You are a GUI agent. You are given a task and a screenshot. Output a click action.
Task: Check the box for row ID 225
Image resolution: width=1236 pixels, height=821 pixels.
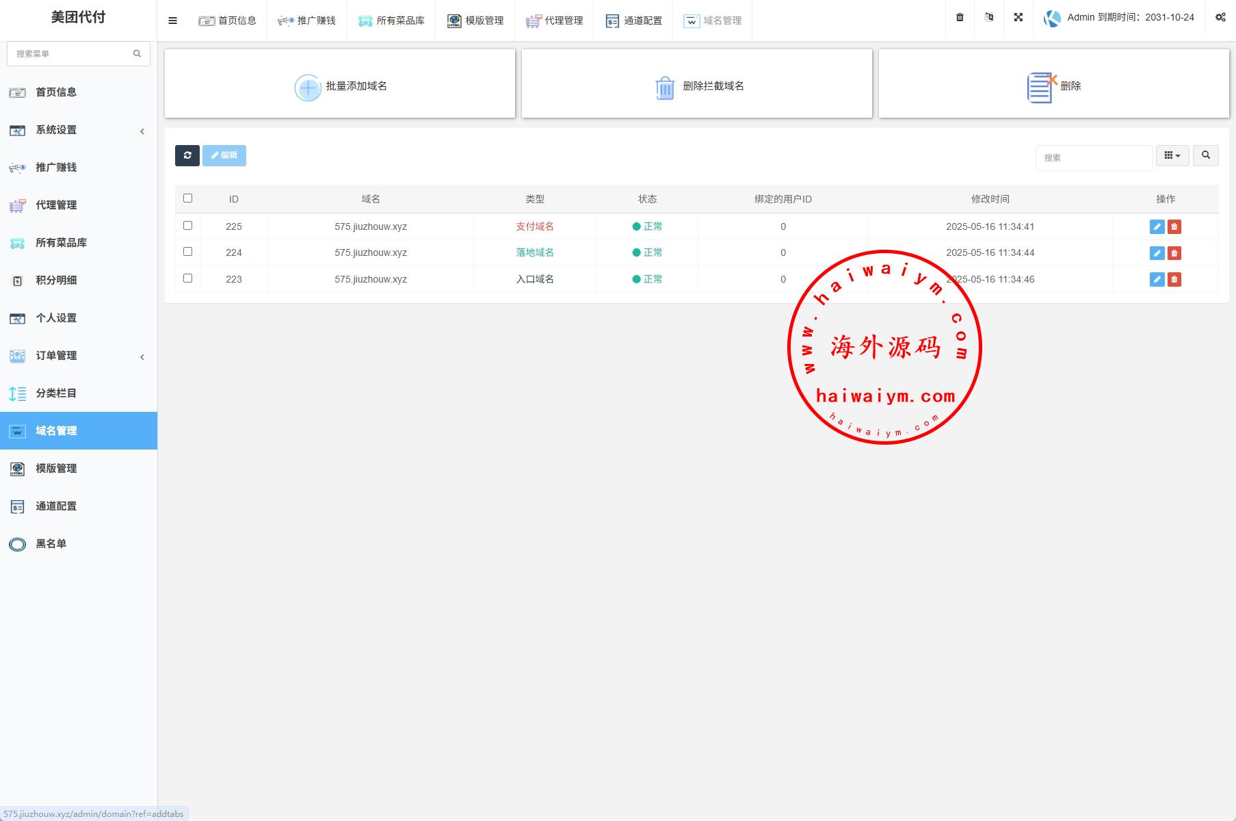pos(188,226)
